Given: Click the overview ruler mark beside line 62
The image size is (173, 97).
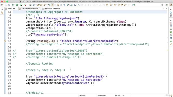Looking at the screenshot, I should 168,42.
